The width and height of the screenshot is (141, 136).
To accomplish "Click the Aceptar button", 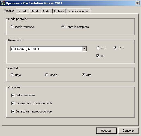I will [106, 131].
